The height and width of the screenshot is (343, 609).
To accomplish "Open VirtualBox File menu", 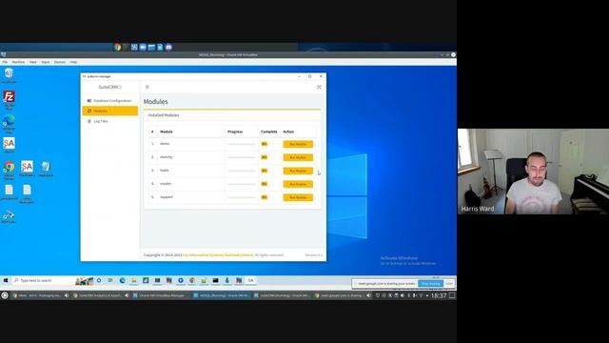I will click(5, 62).
